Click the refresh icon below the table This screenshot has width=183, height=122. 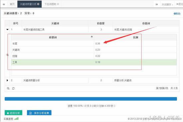[13, 88]
